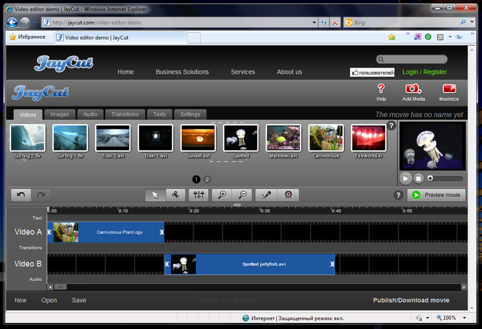Click the Preview movie button
The width and height of the screenshot is (482, 329).
436,195
